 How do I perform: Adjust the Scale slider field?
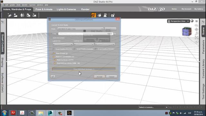tap(86, 34)
